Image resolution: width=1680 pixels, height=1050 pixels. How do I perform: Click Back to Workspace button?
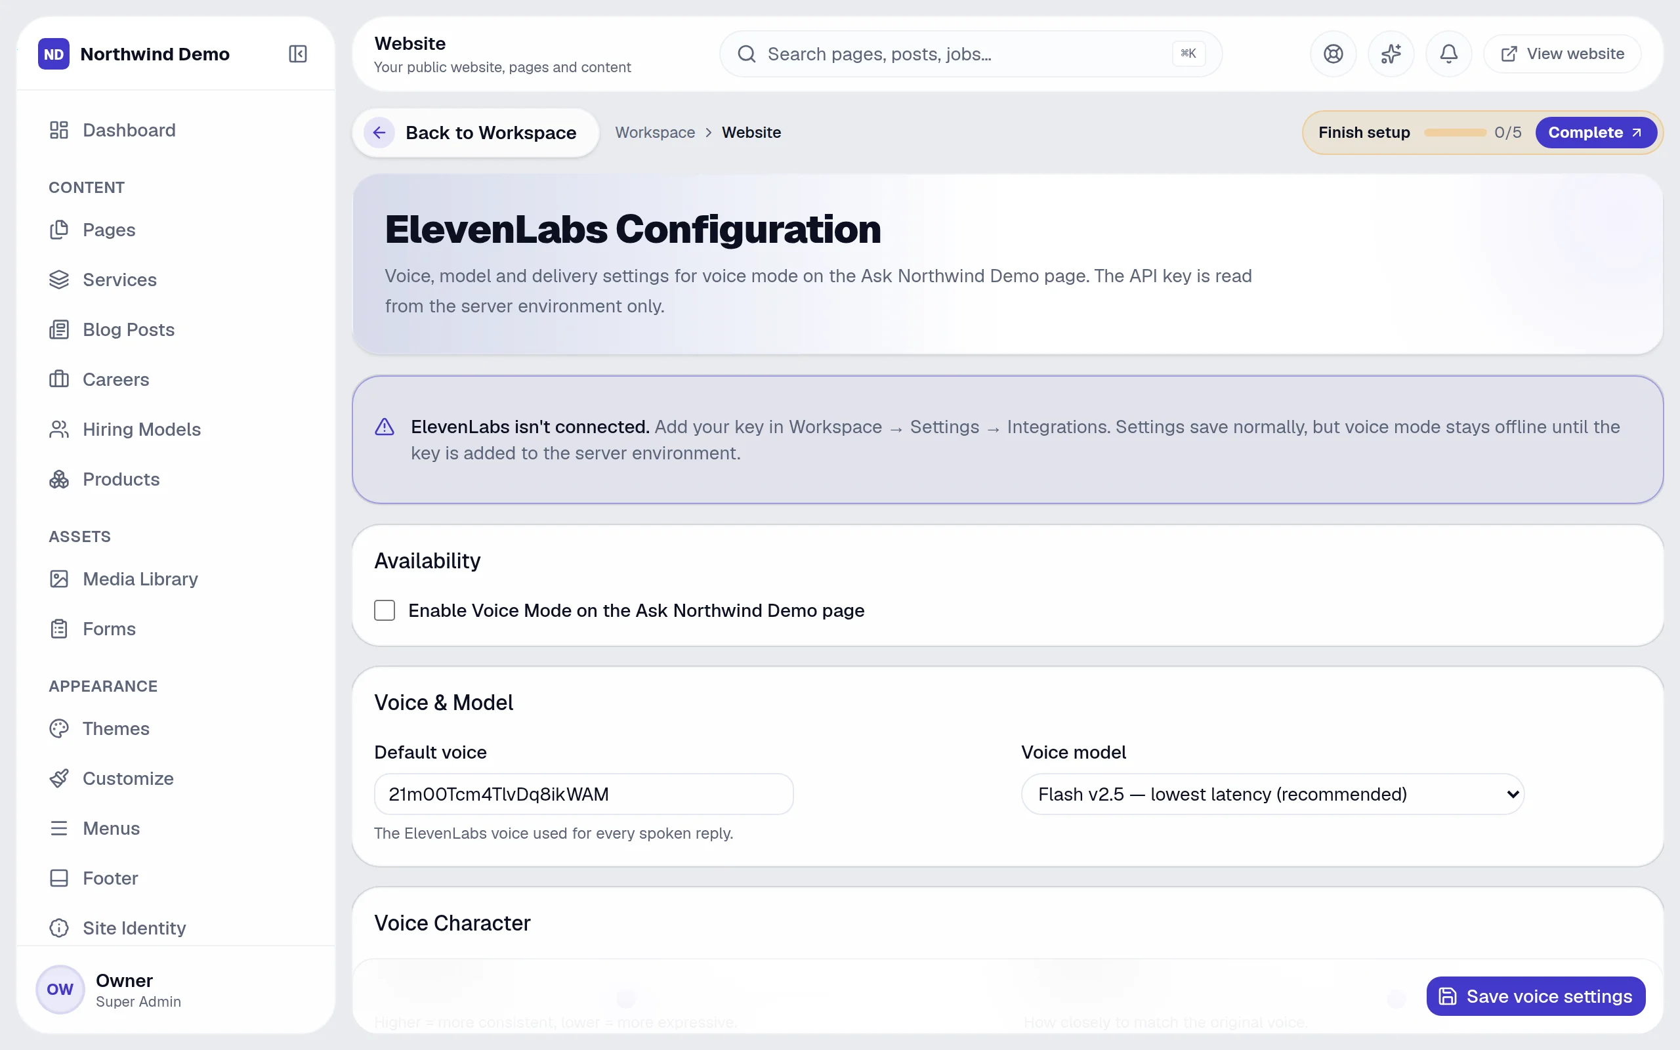coord(476,133)
